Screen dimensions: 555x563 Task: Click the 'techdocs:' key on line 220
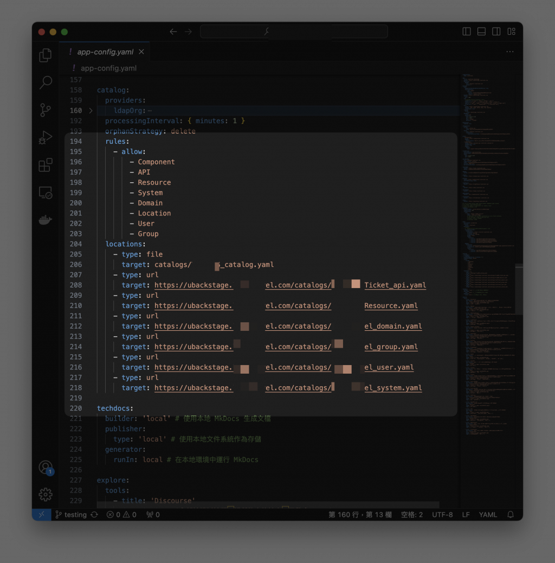point(115,408)
